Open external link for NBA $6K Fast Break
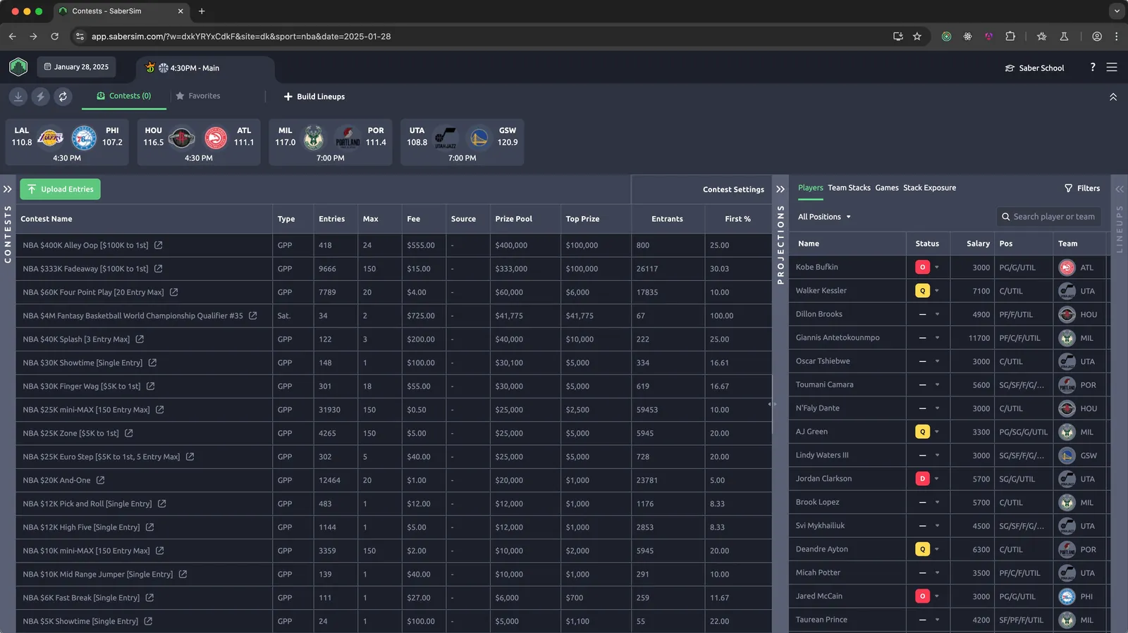 click(x=149, y=598)
